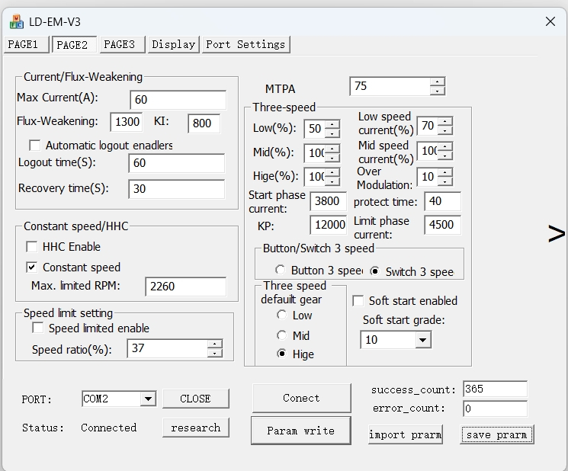Click the CLOSE port button
Viewport: 568px width, 471px height.
tap(196, 399)
